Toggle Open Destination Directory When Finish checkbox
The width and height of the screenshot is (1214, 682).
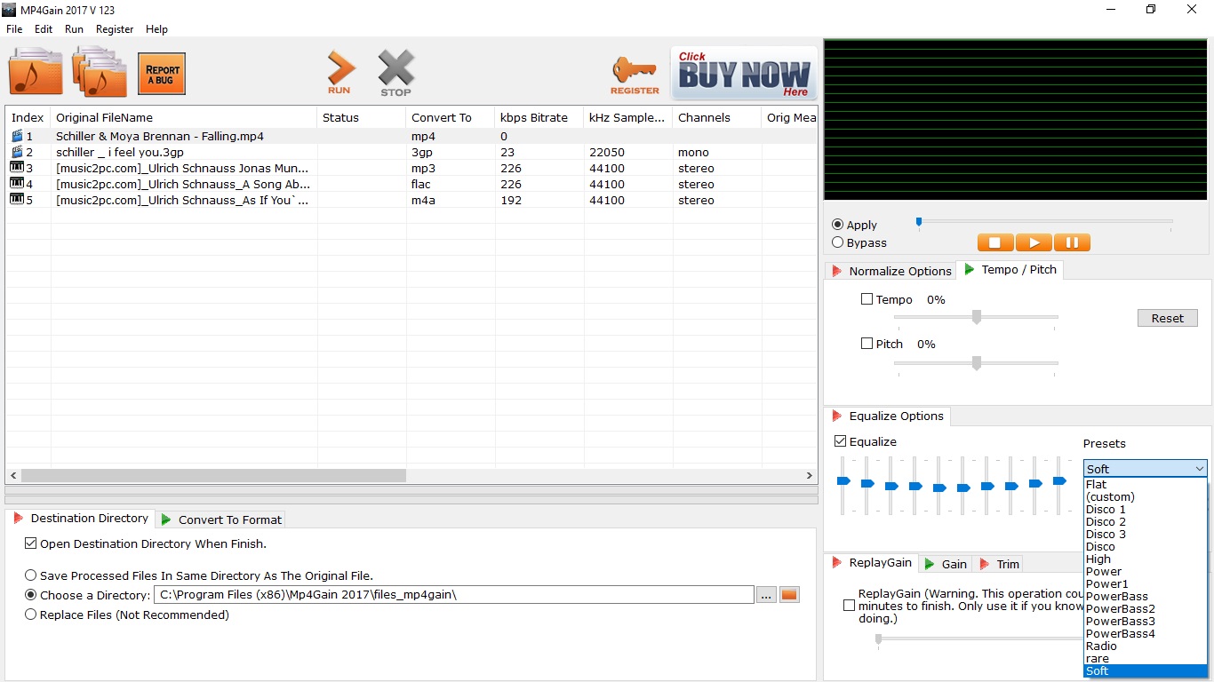coord(31,543)
